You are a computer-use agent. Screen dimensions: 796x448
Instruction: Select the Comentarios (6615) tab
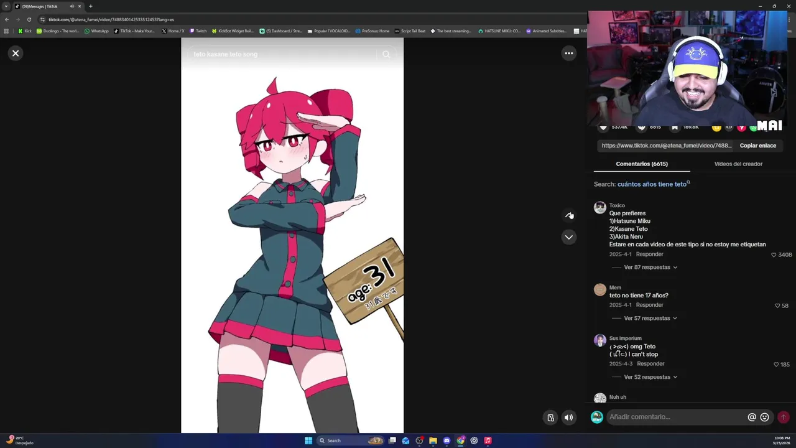click(x=642, y=164)
